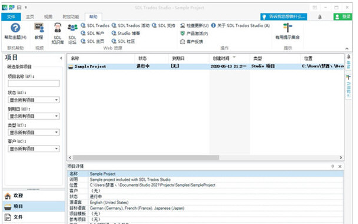Click the 名称 column header

pos(101,58)
